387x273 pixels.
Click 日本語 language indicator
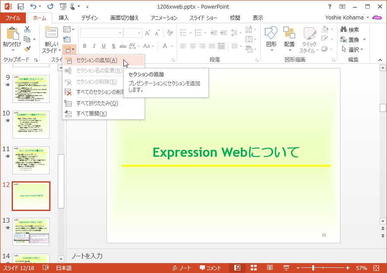click(x=64, y=268)
